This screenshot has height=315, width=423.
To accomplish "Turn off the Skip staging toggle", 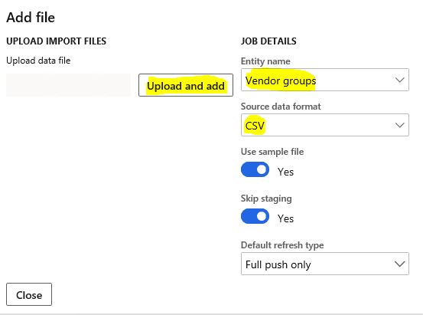I will [x=255, y=216].
